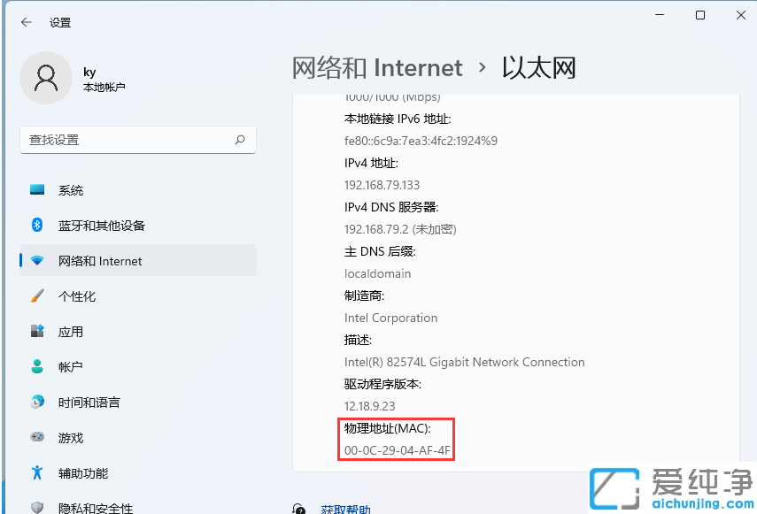This screenshot has height=514, width=757.
Task: Open the 获取帮助 link
Action: point(345,510)
